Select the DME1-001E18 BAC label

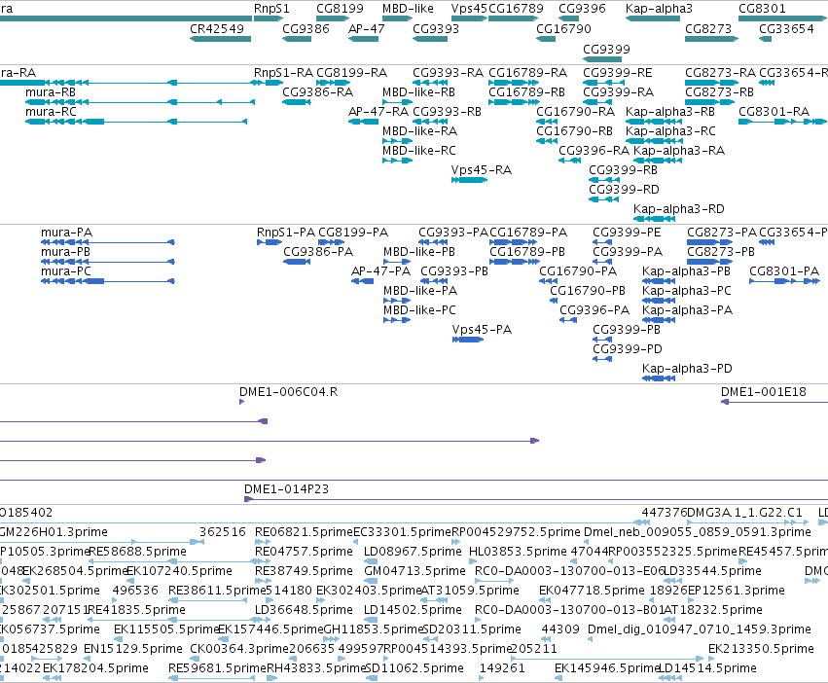click(764, 392)
